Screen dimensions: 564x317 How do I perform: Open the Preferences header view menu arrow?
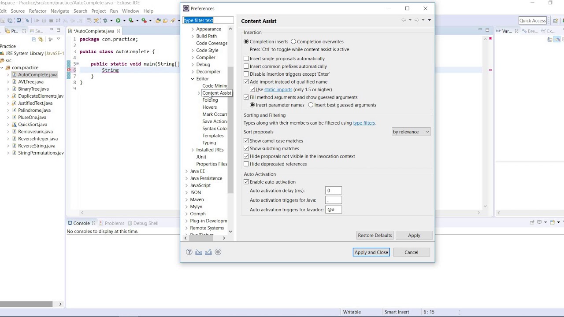pos(429,20)
